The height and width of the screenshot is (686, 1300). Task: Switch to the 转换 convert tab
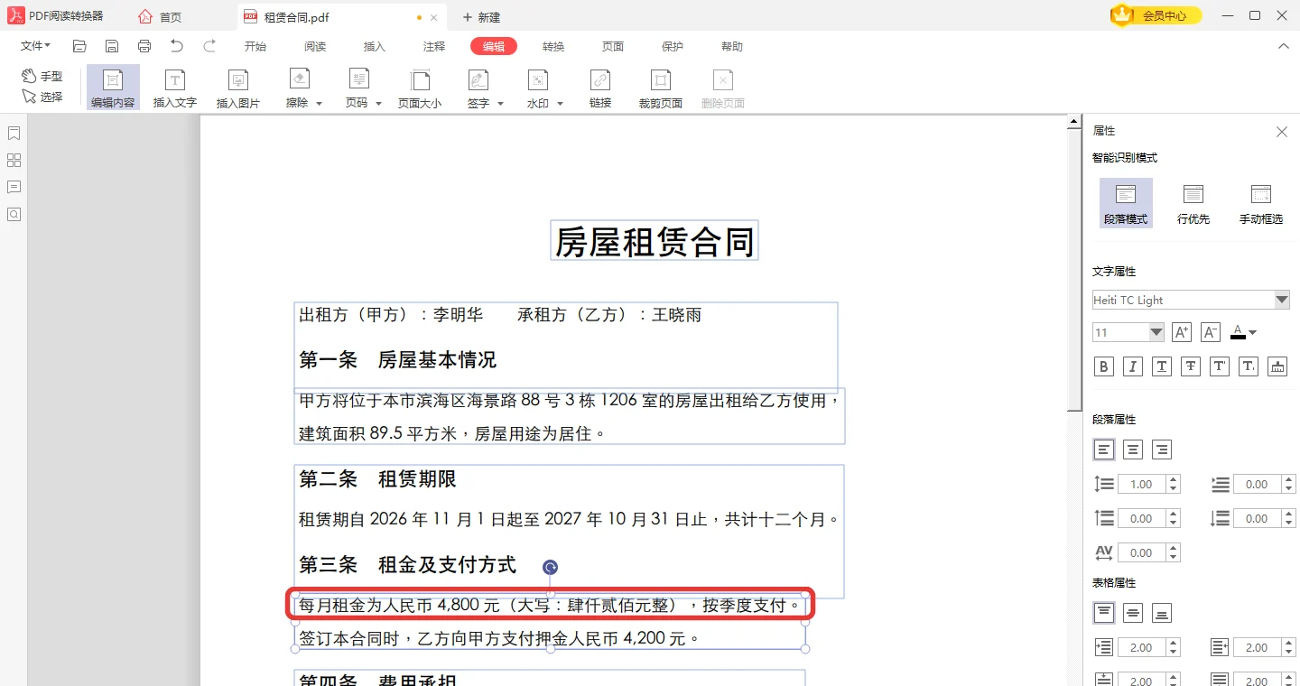pyautogui.click(x=553, y=47)
